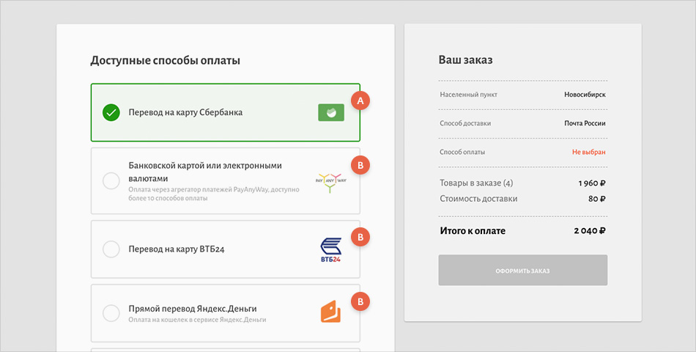Image resolution: width=696 pixels, height=352 pixels.
Task: Click 'Перевод на карту Сбербанка' label
Action: click(185, 112)
